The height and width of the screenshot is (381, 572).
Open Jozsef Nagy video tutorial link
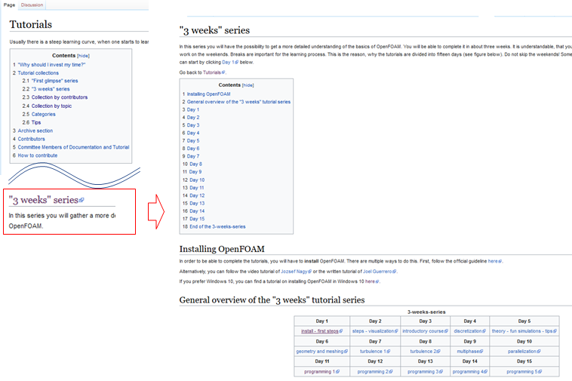294,272
